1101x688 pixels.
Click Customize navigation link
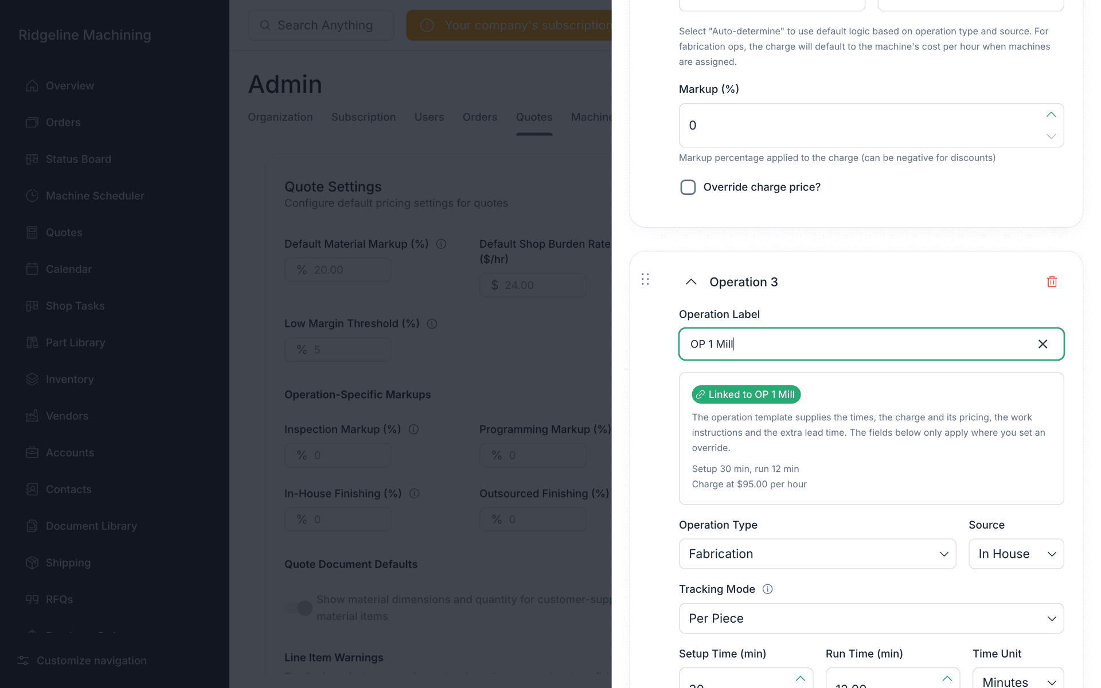coord(92,660)
